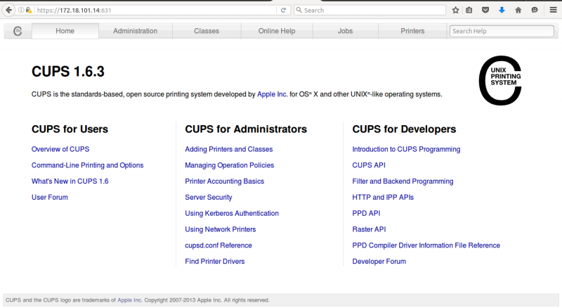Reload the page with the refresh icon
The width and height of the screenshot is (562, 308).
pyautogui.click(x=283, y=11)
